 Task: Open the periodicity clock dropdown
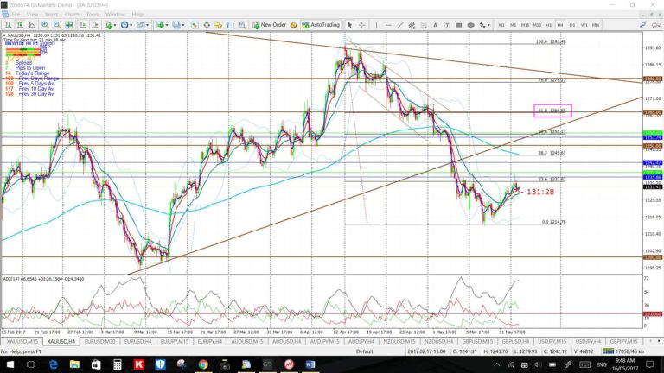click(x=126, y=25)
